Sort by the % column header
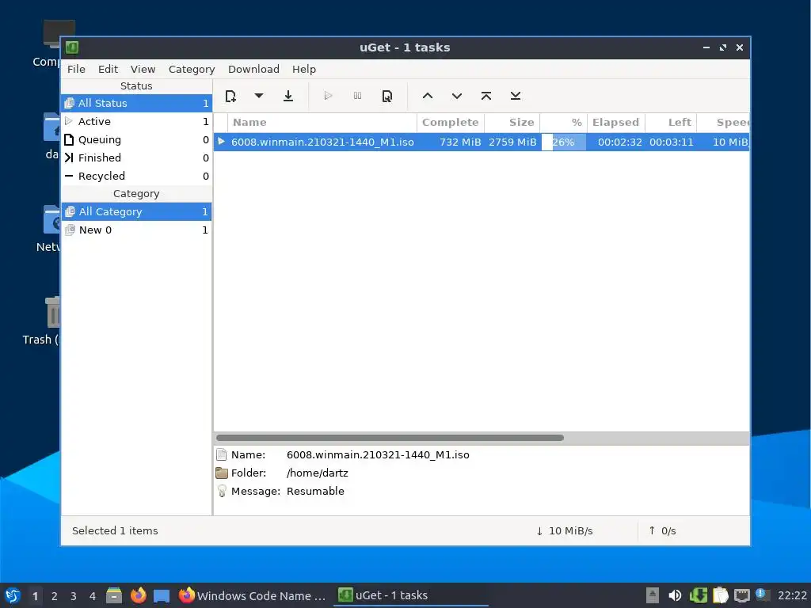The width and height of the screenshot is (811, 608). (564, 123)
